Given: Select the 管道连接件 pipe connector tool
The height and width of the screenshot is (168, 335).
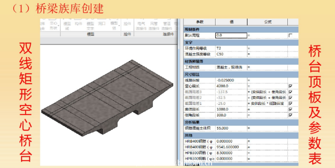Looking at the screenshot, I should [167, 26].
